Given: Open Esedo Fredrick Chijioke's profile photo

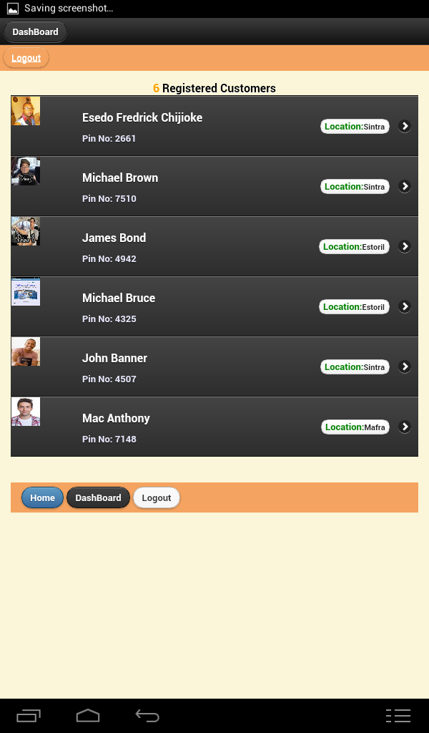Looking at the screenshot, I should click(x=26, y=111).
